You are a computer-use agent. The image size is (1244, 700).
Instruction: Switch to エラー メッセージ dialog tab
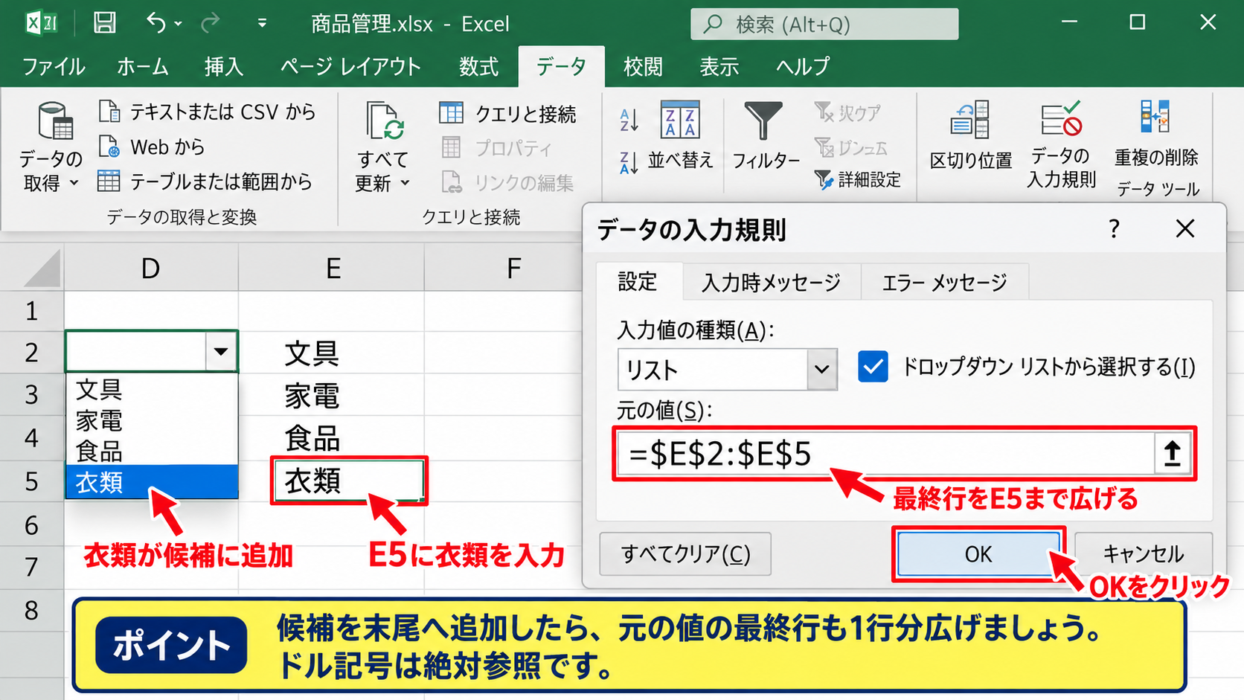pos(944,282)
